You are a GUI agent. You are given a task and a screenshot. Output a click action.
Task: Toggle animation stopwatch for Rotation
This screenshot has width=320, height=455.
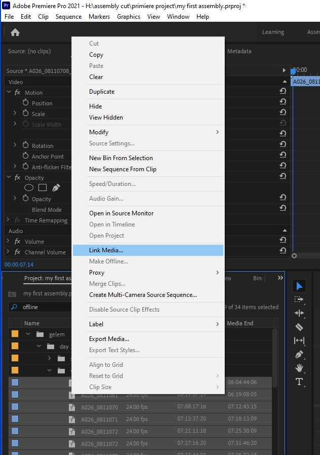coord(26,146)
